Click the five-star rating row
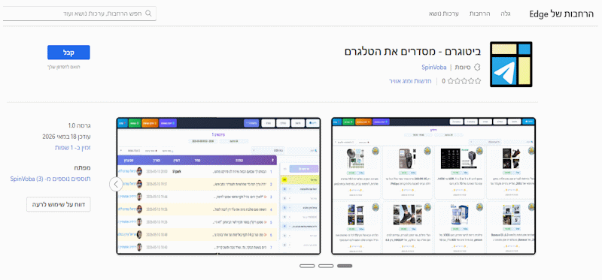This screenshot has height=280, width=602. click(464, 81)
